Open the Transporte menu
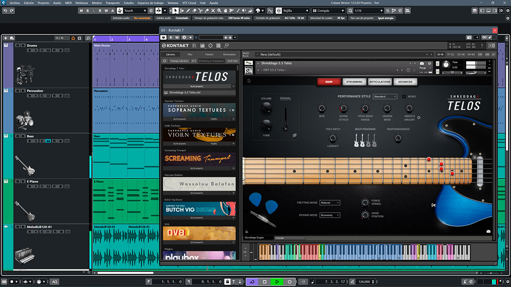The height and width of the screenshot is (287, 511). click(113, 3)
